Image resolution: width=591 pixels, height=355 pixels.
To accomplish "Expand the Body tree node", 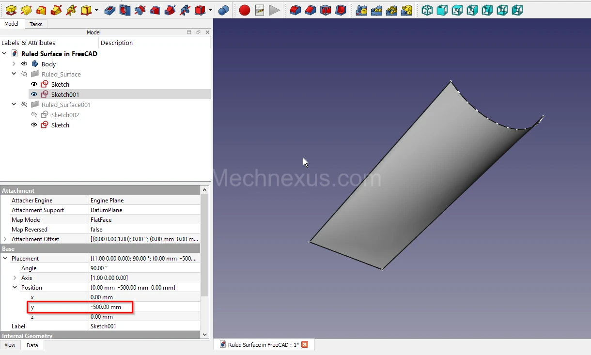I will pos(14,64).
